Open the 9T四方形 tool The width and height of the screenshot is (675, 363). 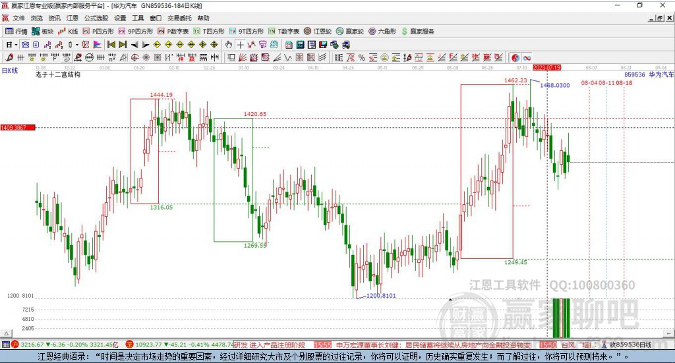[x=247, y=32]
